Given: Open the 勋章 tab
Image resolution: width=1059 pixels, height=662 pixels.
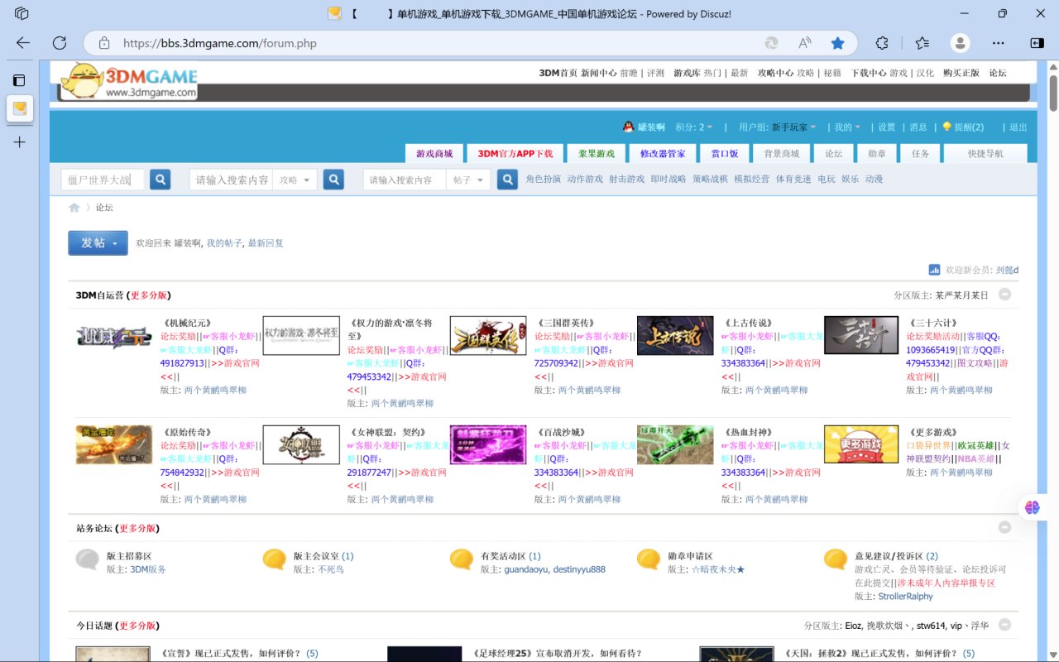Looking at the screenshot, I should click(877, 153).
